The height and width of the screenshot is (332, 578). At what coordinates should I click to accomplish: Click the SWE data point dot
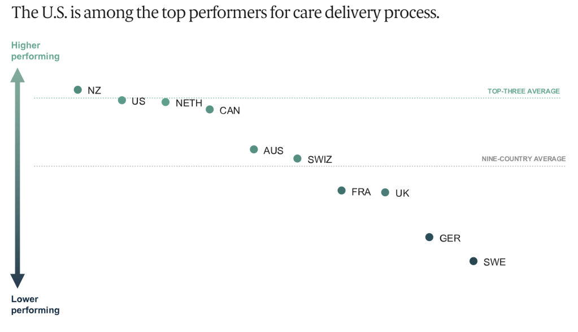(x=473, y=261)
